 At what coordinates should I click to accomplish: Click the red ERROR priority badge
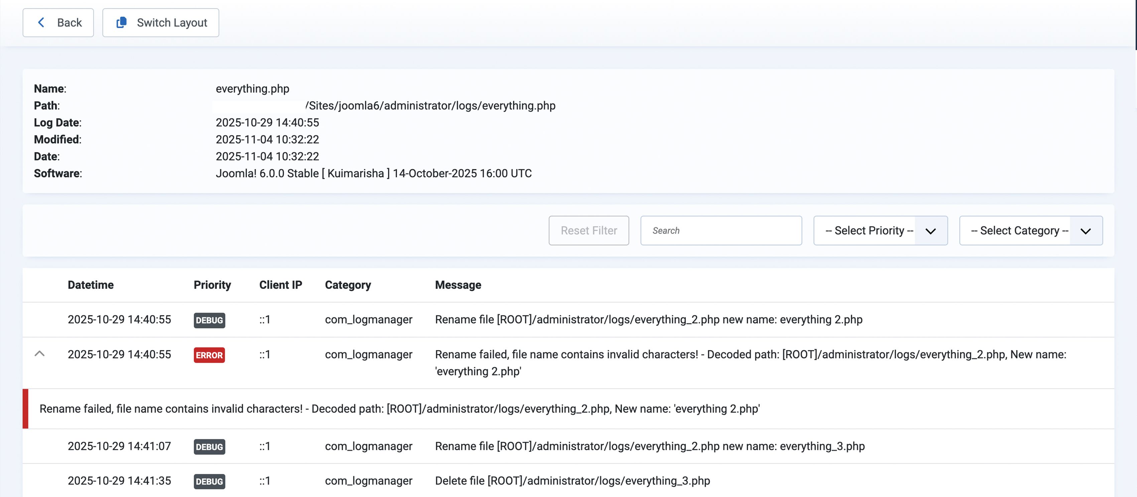point(209,355)
